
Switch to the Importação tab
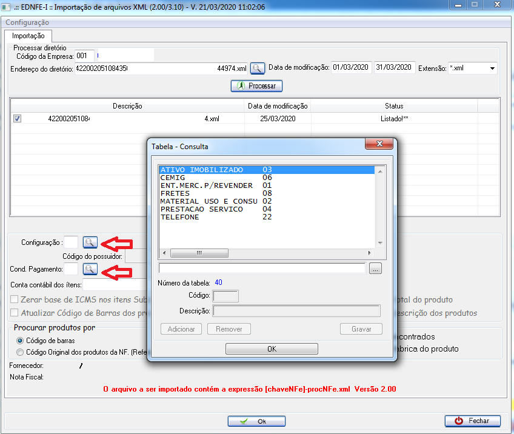28,36
